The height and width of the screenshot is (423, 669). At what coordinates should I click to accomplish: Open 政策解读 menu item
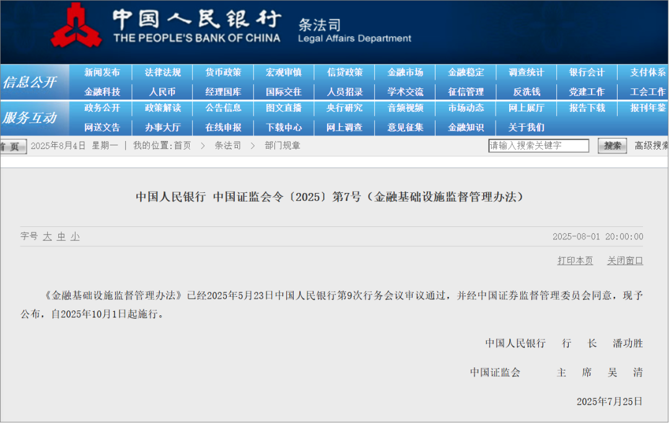(x=162, y=108)
